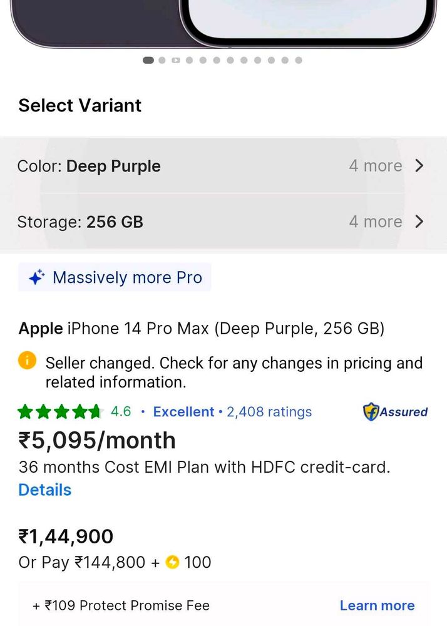Expand the Storage chevron arrow
The height and width of the screenshot is (626, 447).
click(x=419, y=222)
